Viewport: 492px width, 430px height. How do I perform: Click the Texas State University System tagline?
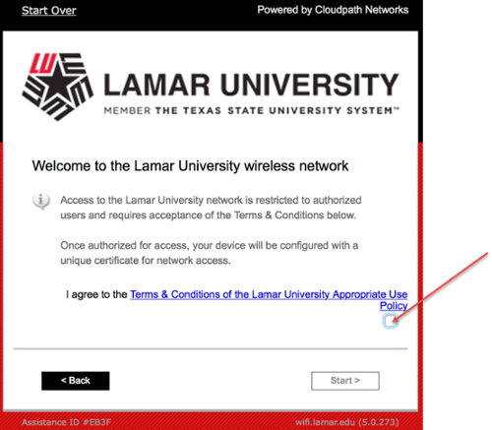coord(251,111)
